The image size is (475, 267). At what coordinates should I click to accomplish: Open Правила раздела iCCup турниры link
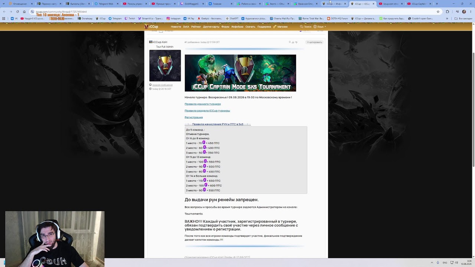(207, 111)
